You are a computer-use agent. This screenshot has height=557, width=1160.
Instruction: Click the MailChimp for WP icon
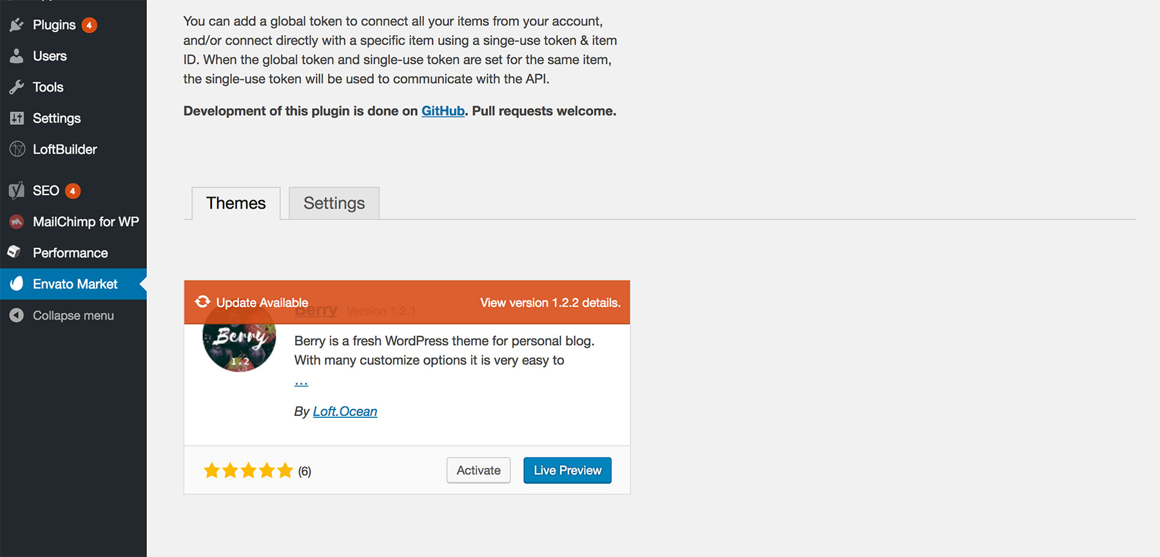tap(17, 222)
